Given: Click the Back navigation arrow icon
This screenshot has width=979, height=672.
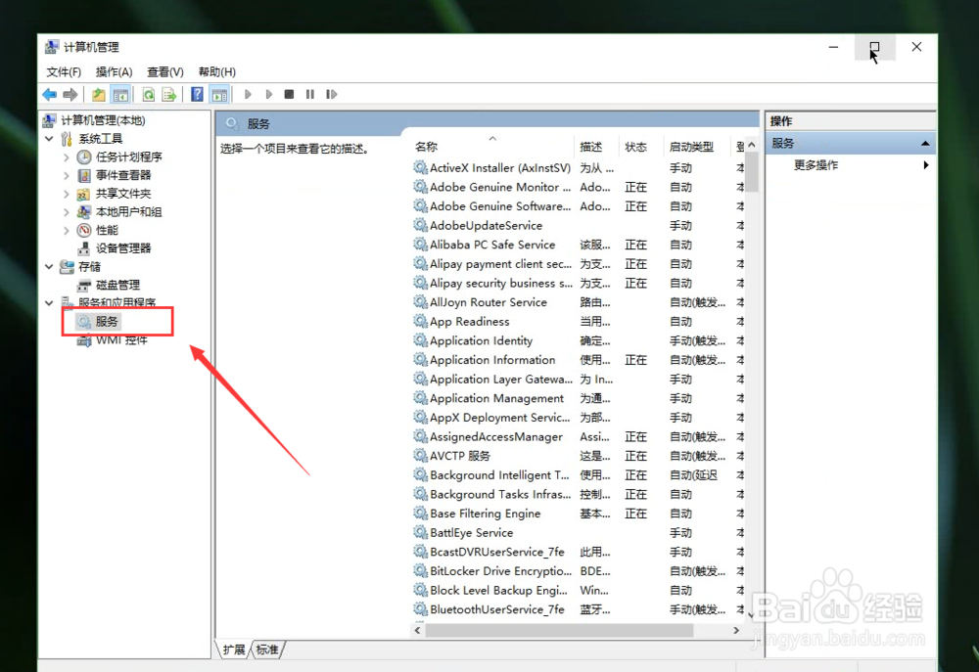Looking at the screenshot, I should pos(49,94).
